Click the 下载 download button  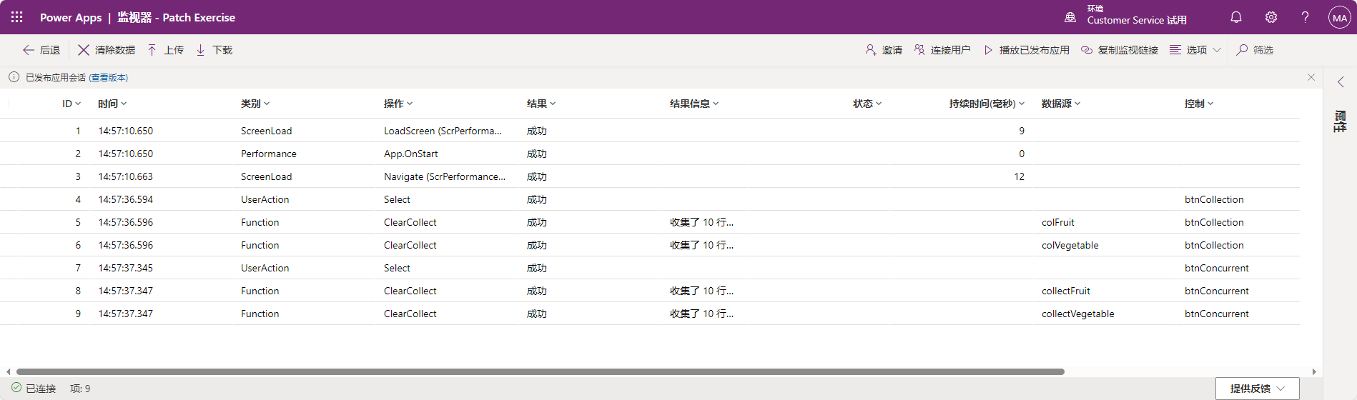point(214,50)
